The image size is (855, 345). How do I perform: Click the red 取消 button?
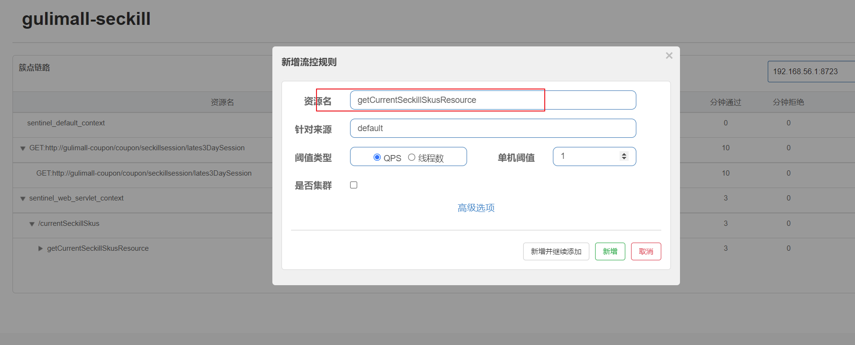[x=646, y=252]
